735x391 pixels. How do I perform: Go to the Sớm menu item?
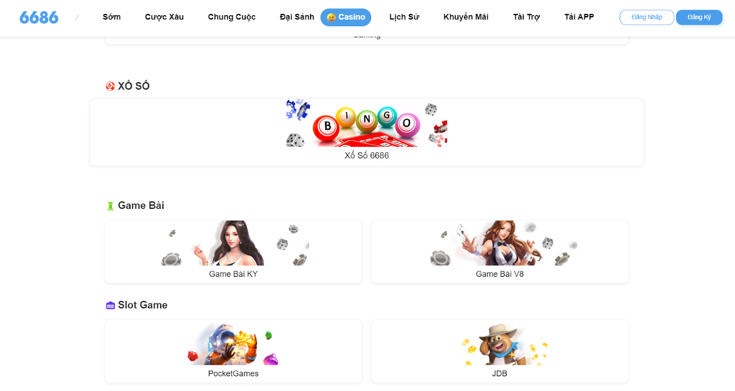(x=112, y=17)
